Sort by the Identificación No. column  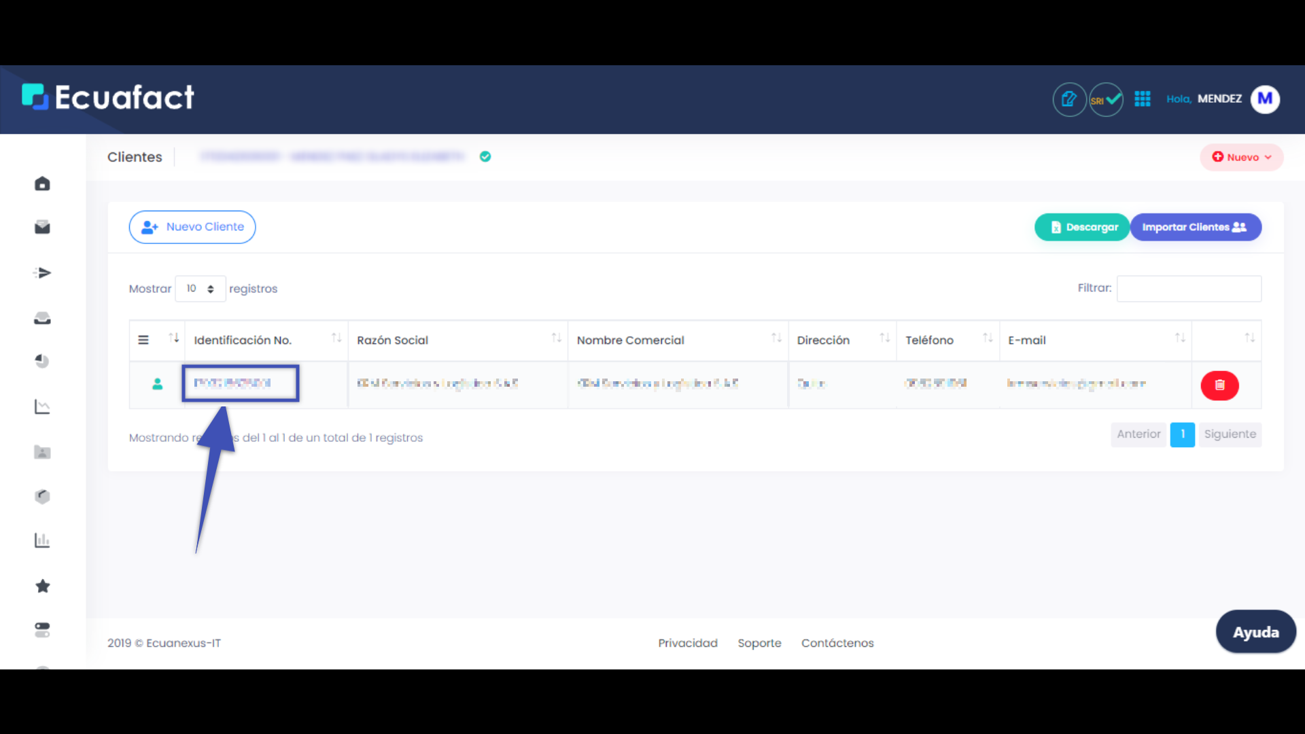[243, 340]
